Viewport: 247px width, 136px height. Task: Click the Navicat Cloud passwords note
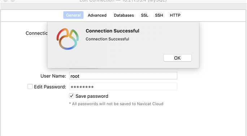coord(116,104)
